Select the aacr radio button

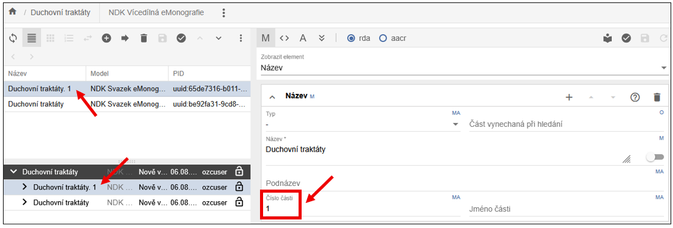click(x=383, y=38)
